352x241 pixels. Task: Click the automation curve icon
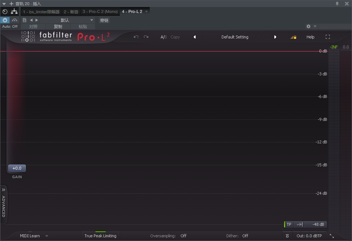[14, 20]
